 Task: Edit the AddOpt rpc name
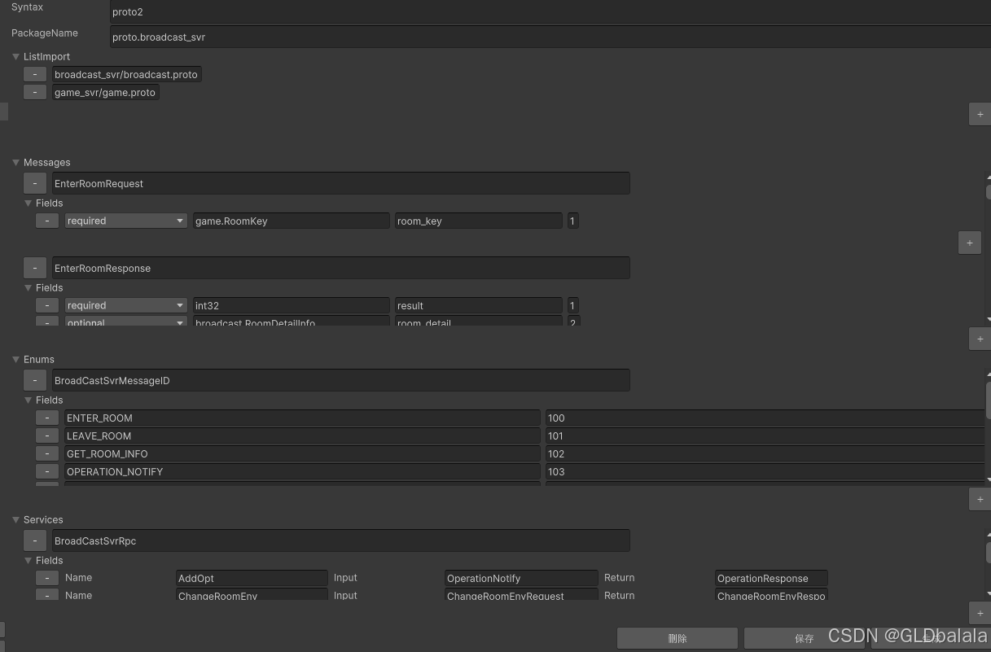pos(252,578)
